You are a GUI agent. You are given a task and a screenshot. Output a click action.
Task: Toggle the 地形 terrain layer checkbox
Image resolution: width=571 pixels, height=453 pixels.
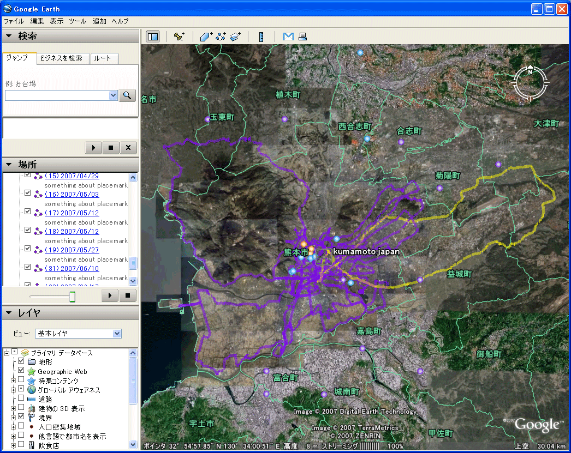(21, 361)
